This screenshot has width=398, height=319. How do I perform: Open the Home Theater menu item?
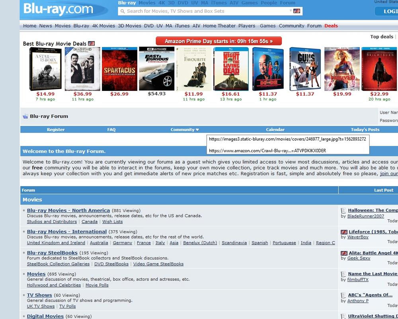point(219,26)
